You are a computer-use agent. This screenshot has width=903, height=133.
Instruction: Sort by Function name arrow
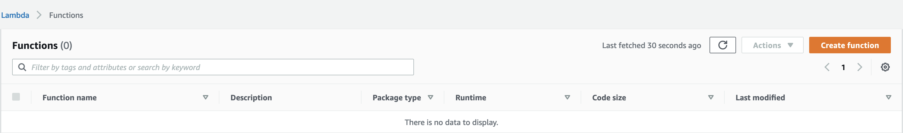point(205,97)
